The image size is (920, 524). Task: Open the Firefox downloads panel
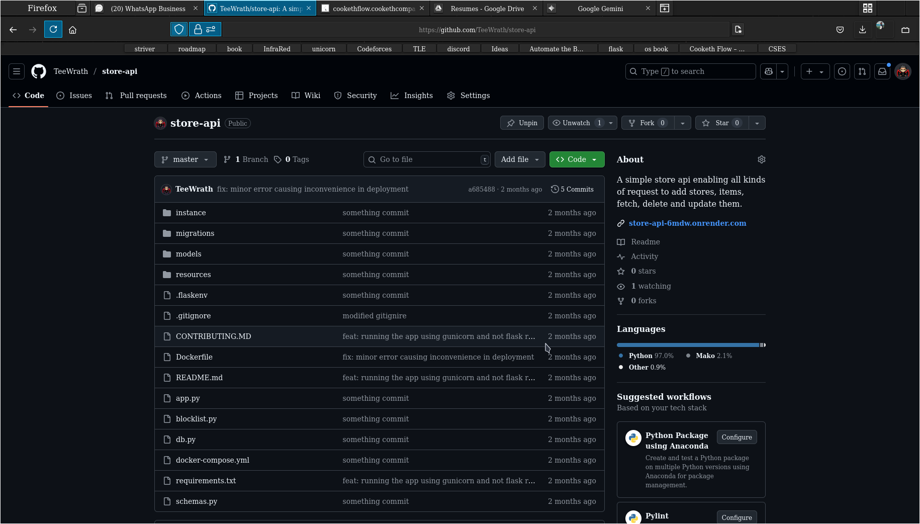click(862, 30)
